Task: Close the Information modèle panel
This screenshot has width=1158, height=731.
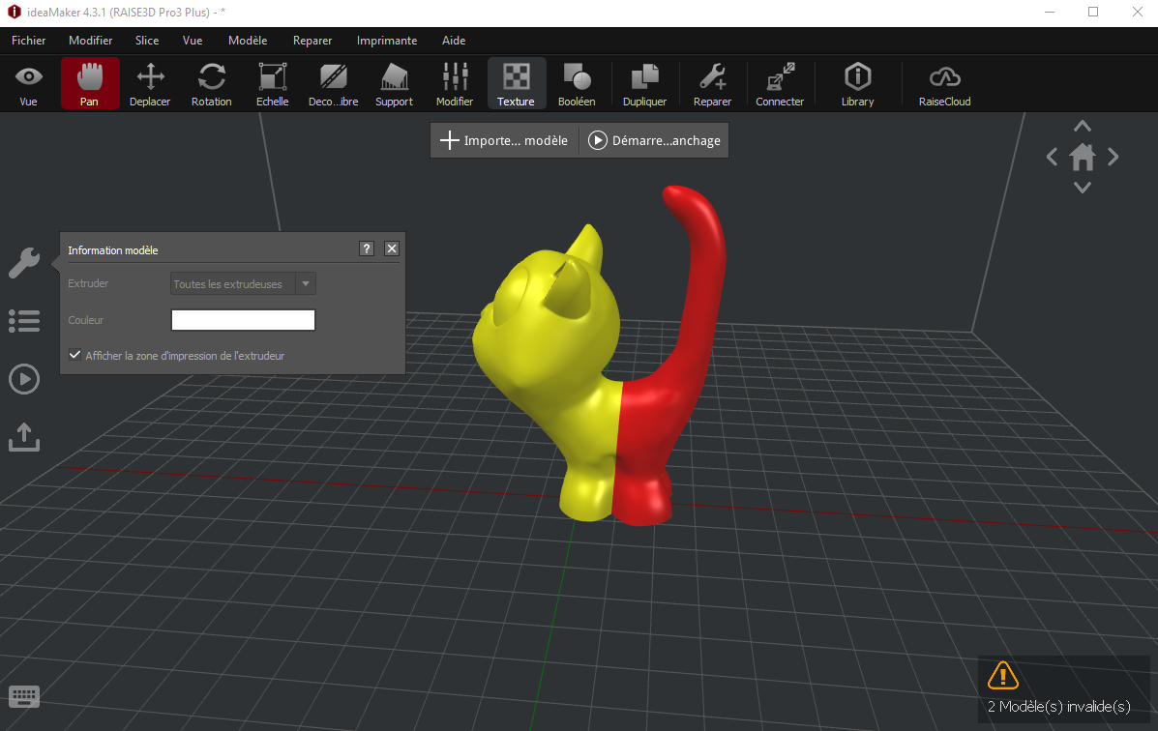Action: pyautogui.click(x=392, y=249)
